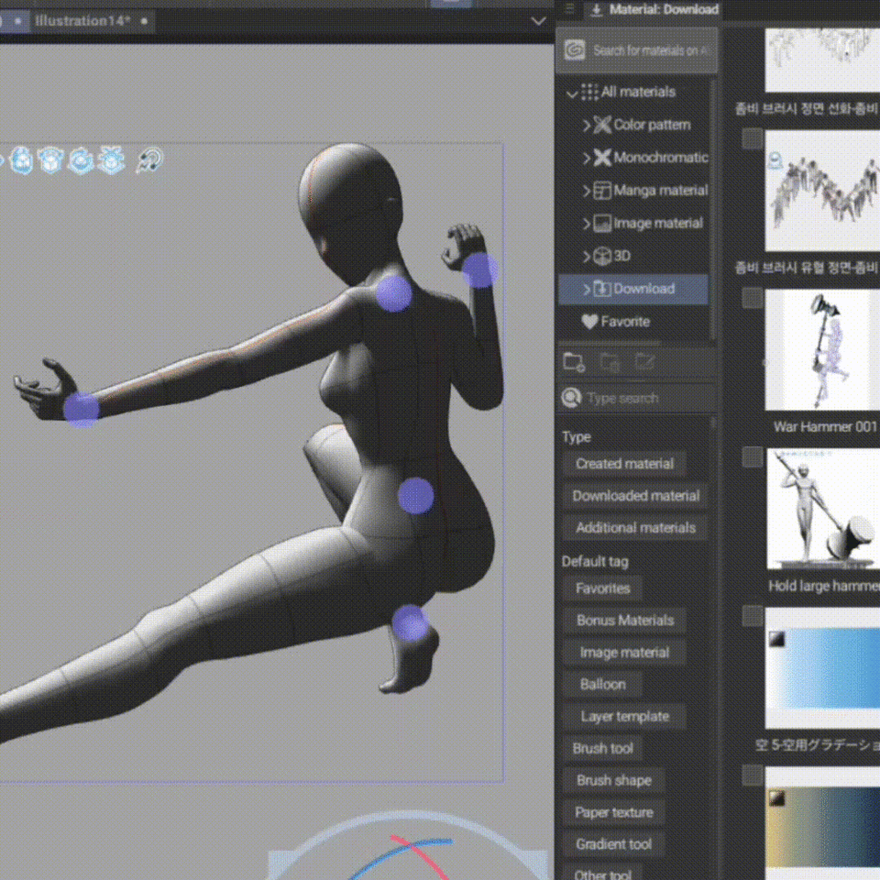Tick the checkbox beside the blue gradient material
Image resolution: width=880 pixels, height=880 pixels.
753,616
